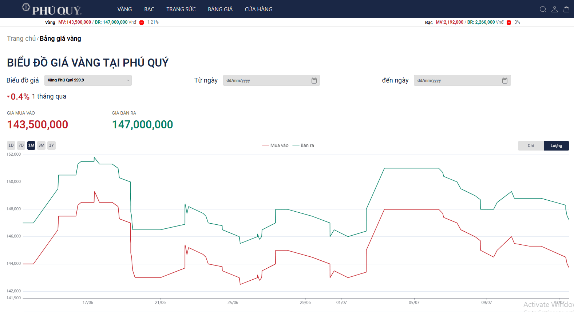Click the 142,000 y-axis label
The width and height of the screenshot is (574, 312).
point(14,291)
